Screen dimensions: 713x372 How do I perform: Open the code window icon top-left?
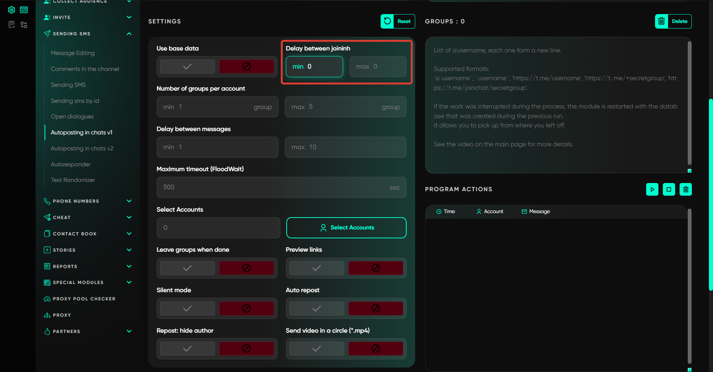pos(24,10)
